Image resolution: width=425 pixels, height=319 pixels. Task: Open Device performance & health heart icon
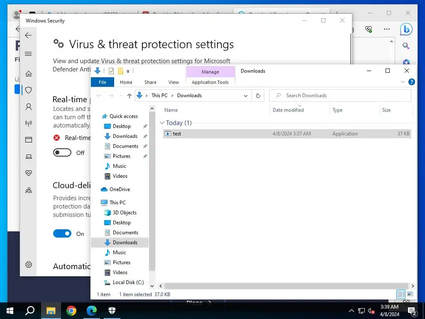(x=29, y=173)
